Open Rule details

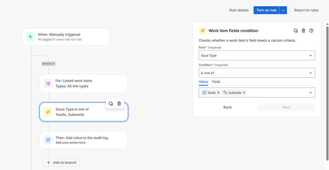[239, 10]
